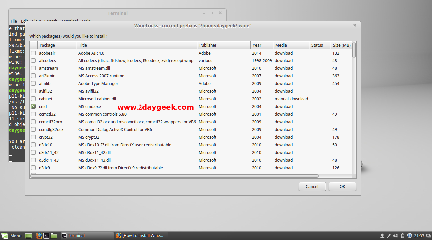The height and width of the screenshot is (240, 432).
Task: Select the 'Adobe Type Manager' row title
Action: pos(98,83)
